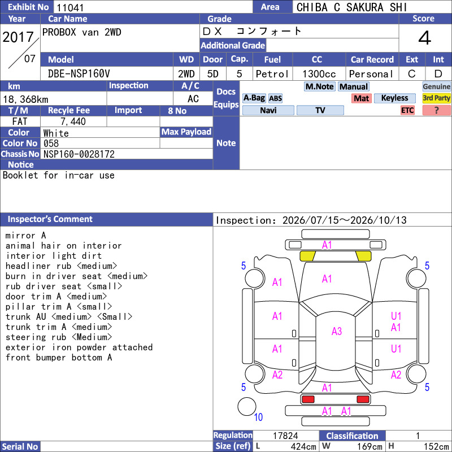Click comment 'headliner rub <medium>'
This screenshot has height=452, width=452.
point(61,266)
